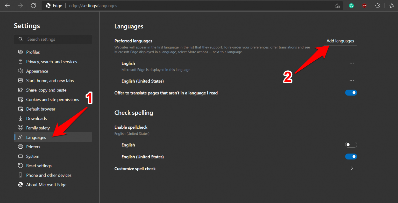
Task: Click the Extensions puzzle piece icon
Action: point(378,5)
